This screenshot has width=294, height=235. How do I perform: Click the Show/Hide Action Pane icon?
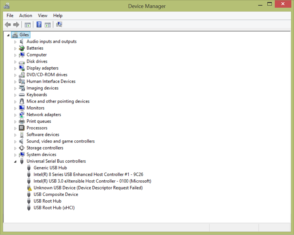(48, 25)
